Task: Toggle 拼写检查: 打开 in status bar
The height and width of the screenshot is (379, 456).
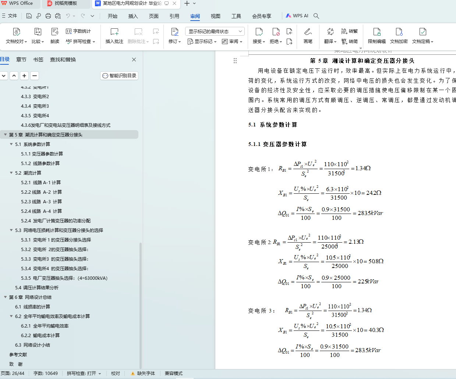Action: [84, 373]
